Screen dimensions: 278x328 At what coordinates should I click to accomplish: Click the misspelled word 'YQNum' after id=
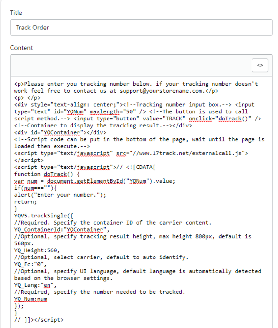76,112
